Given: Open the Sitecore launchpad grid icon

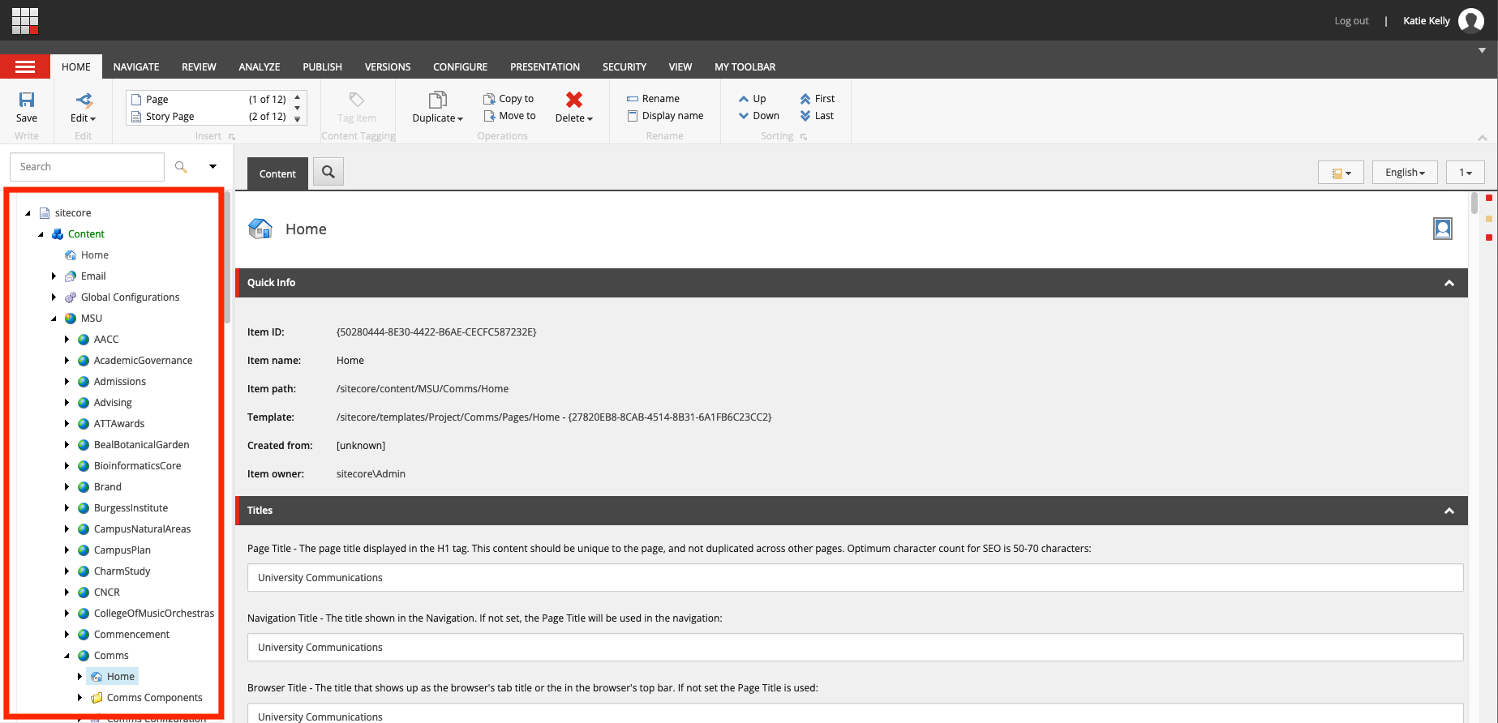Looking at the screenshot, I should point(25,20).
